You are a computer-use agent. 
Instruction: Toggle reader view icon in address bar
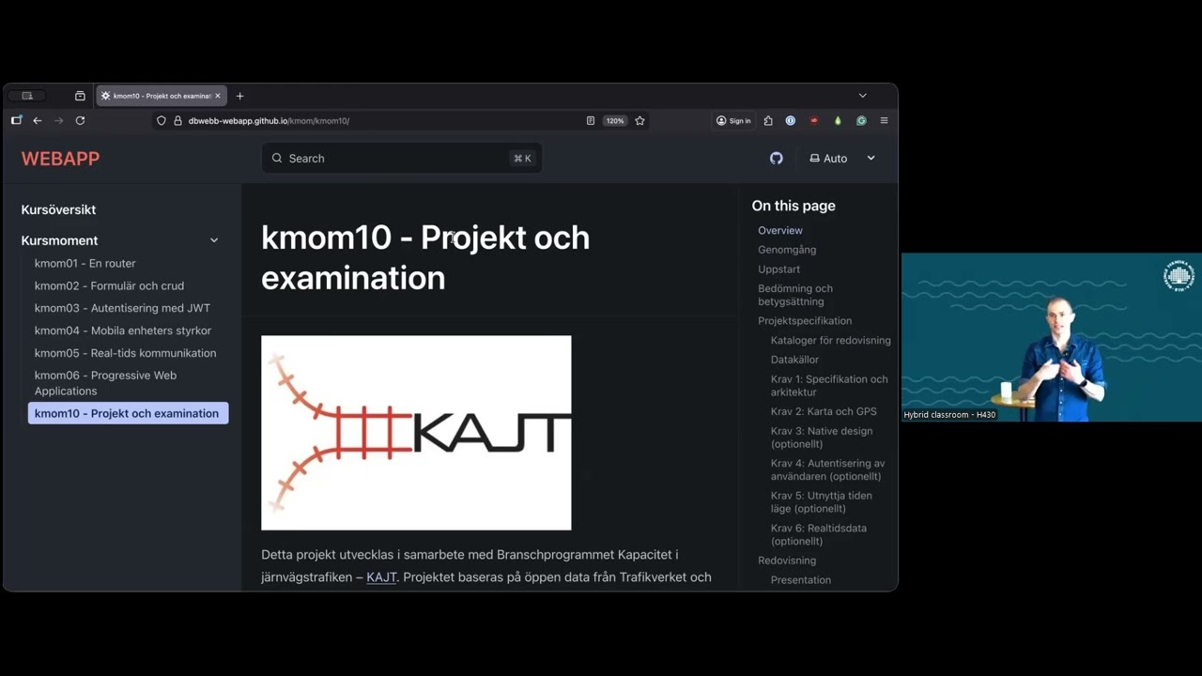coord(591,120)
